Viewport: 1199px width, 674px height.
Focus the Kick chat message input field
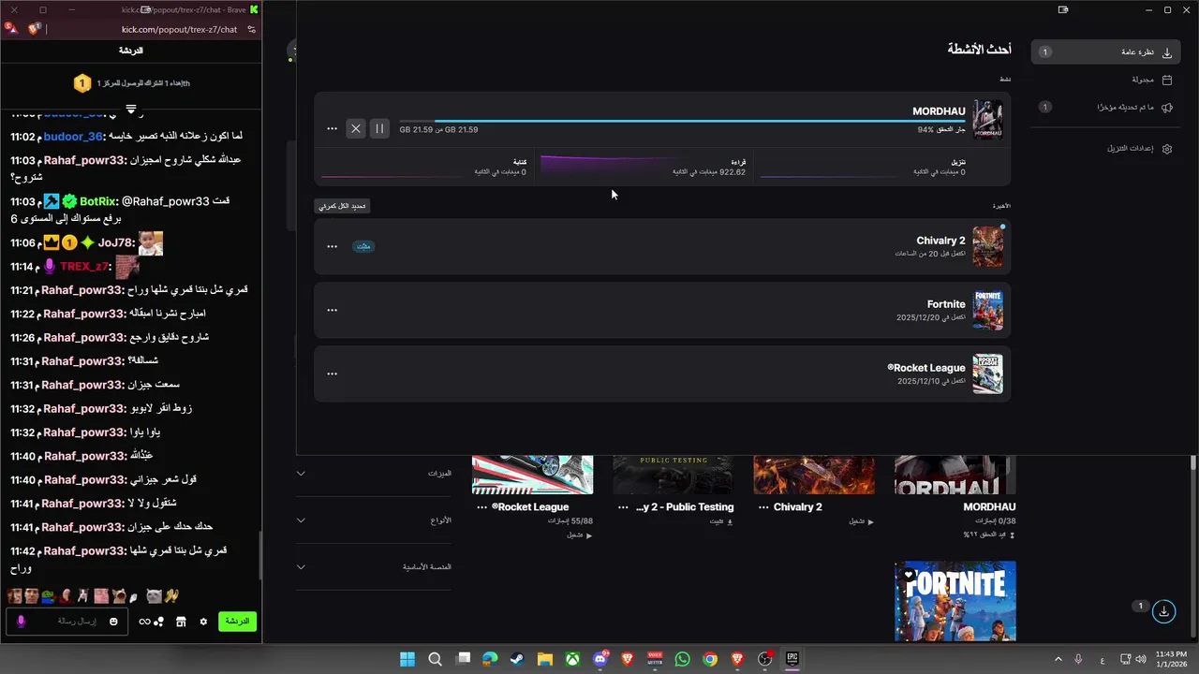69,622
